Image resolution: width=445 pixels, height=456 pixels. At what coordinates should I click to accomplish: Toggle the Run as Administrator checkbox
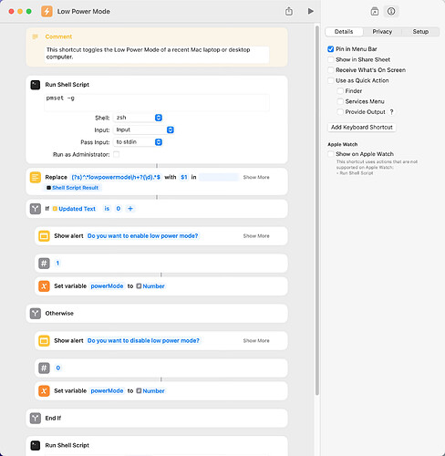click(x=116, y=154)
